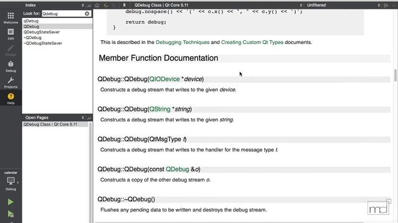Switch to Edit mode
The height and width of the screenshot is (223, 398).
[11, 34]
